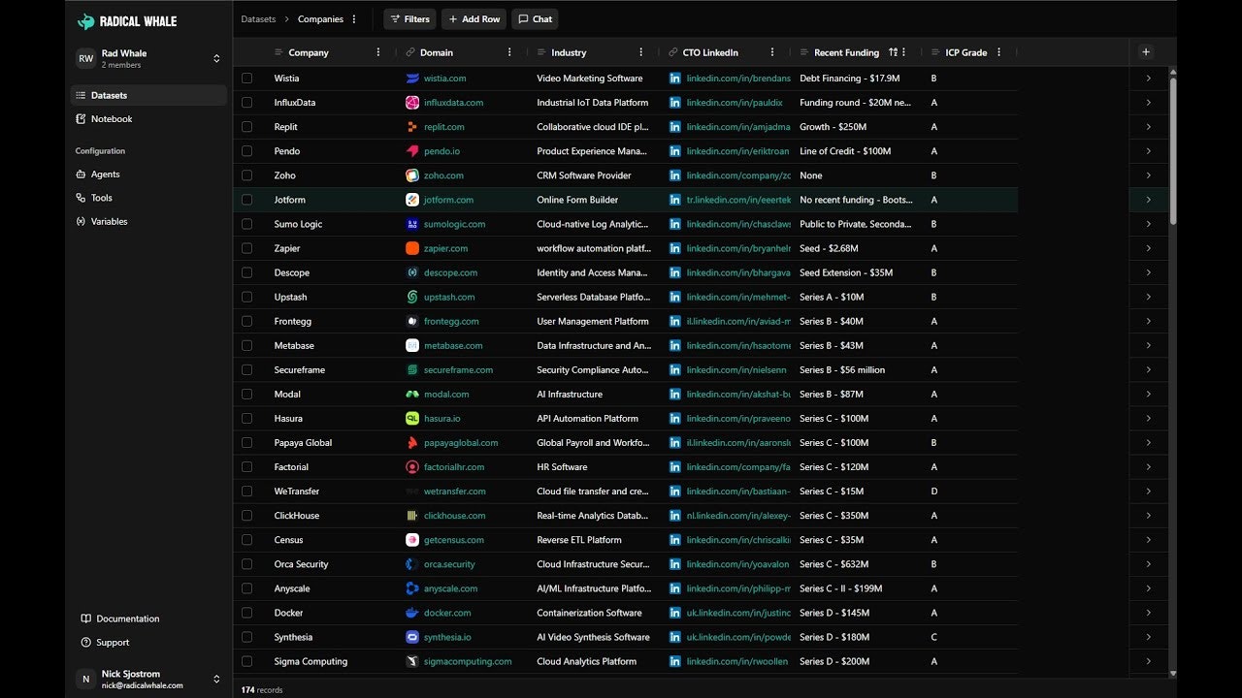Screen dimensions: 1242x698
Task: Open the Notebook sidebar item
Action: tap(148, 119)
